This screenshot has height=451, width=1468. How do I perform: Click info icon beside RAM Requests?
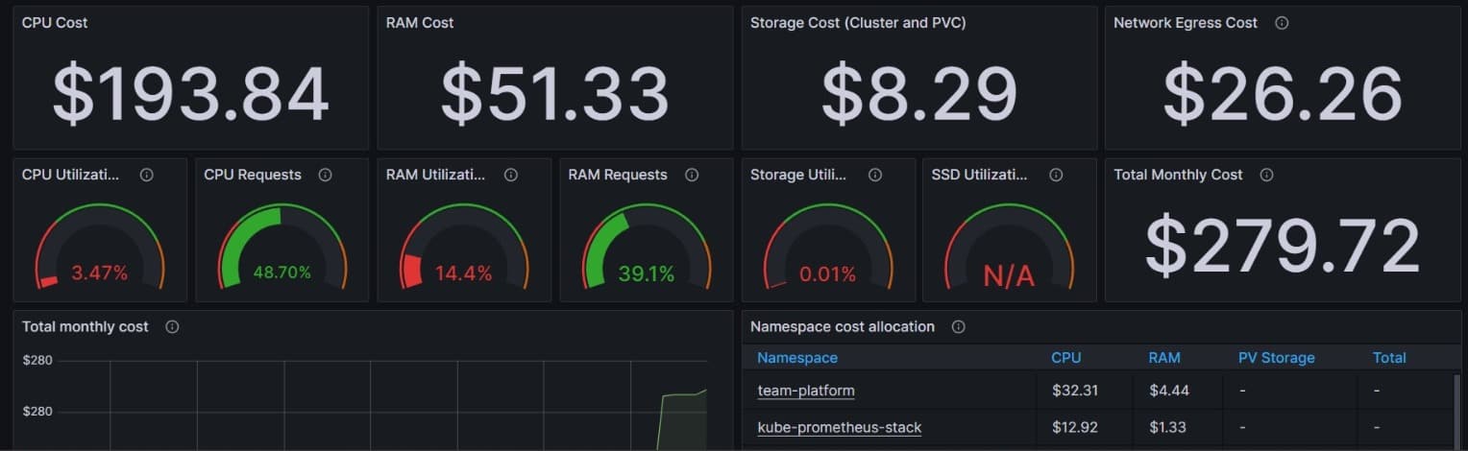pyautogui.click(x=691, y=175)
